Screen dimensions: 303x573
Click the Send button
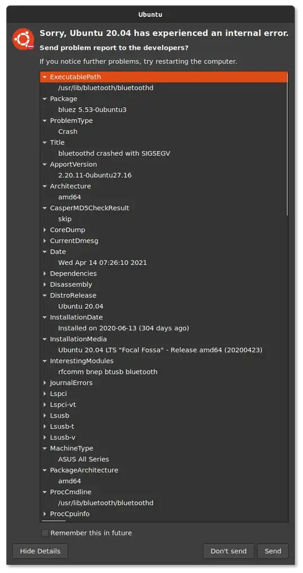tap(273, 551)
